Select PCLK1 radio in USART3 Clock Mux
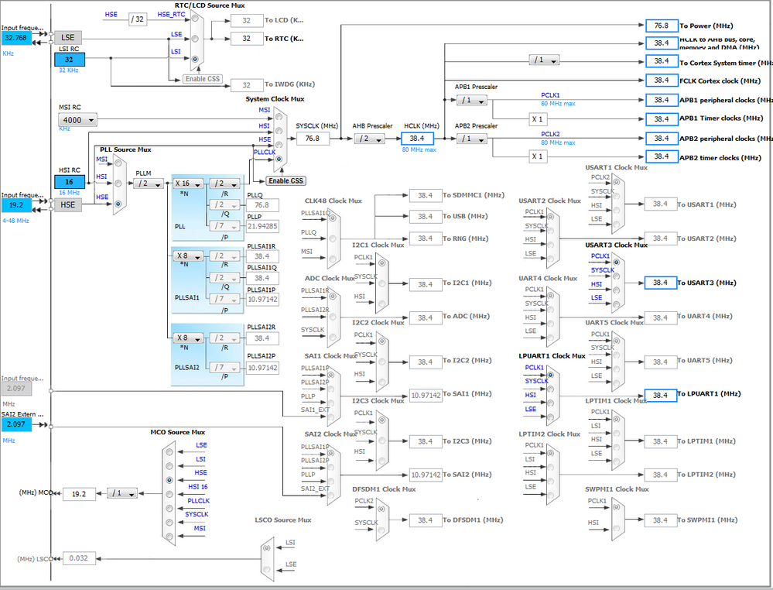Image resolution: width=773 pixels, height=590 pixels. [616, 262]
